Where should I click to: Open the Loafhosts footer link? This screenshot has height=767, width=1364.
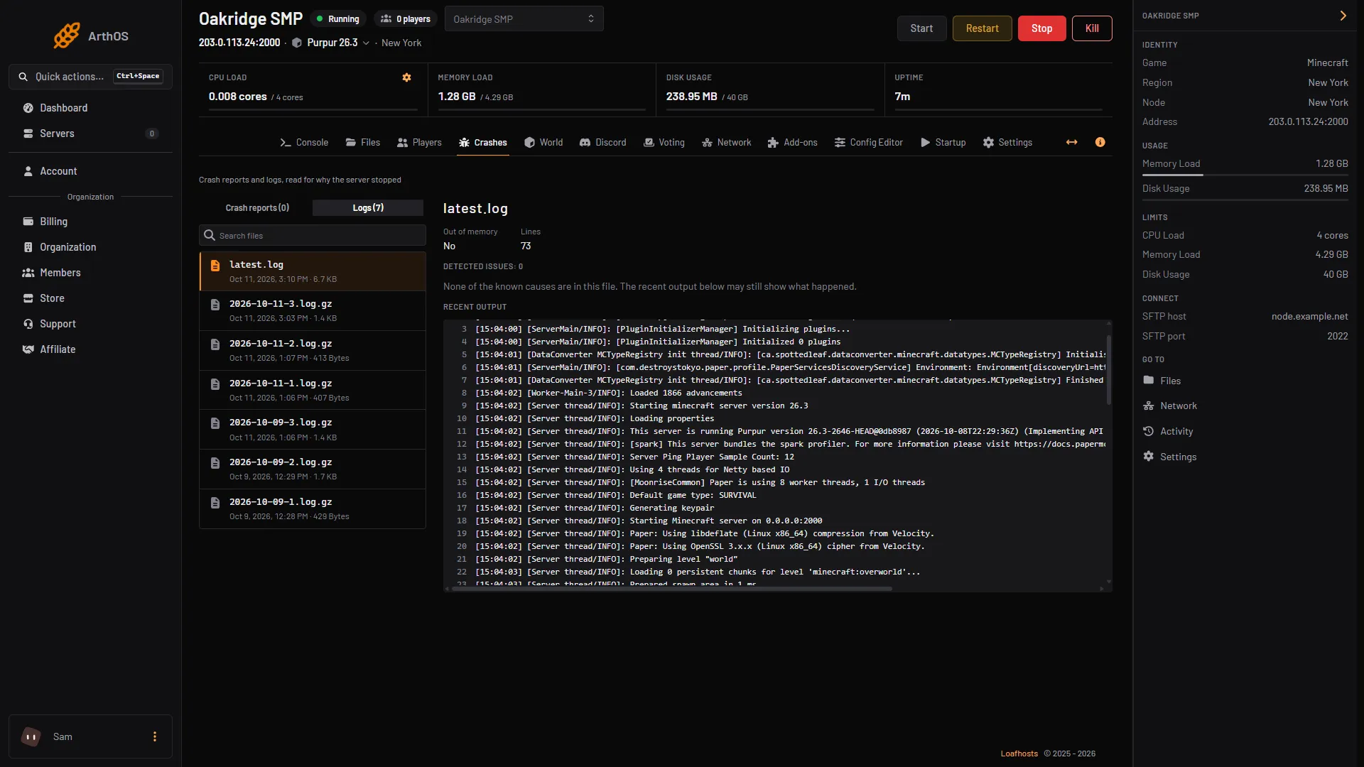(x=1019, y=754)
